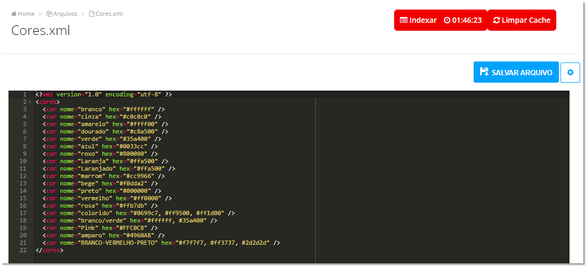
Task: Open editor settings gear icon
Action: pos(570,72)
